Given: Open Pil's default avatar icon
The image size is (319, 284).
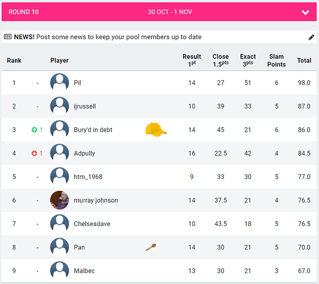Looking at the screenshot, I should click(x=59, y=82).
